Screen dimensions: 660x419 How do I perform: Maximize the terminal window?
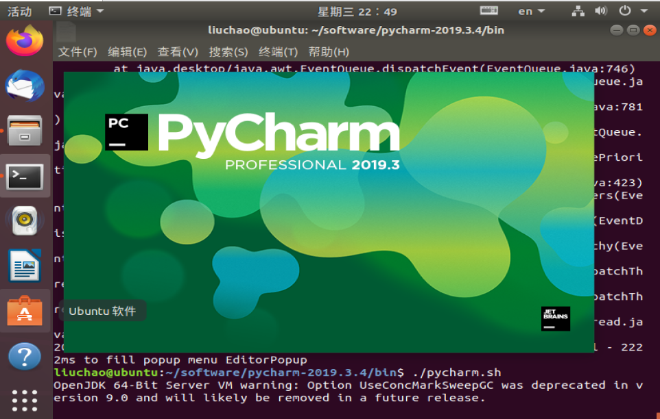point(633,30)
